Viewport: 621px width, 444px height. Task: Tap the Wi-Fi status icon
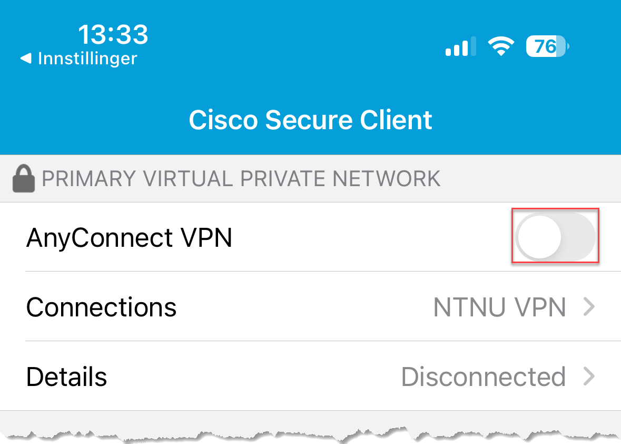tap(501, 46)
